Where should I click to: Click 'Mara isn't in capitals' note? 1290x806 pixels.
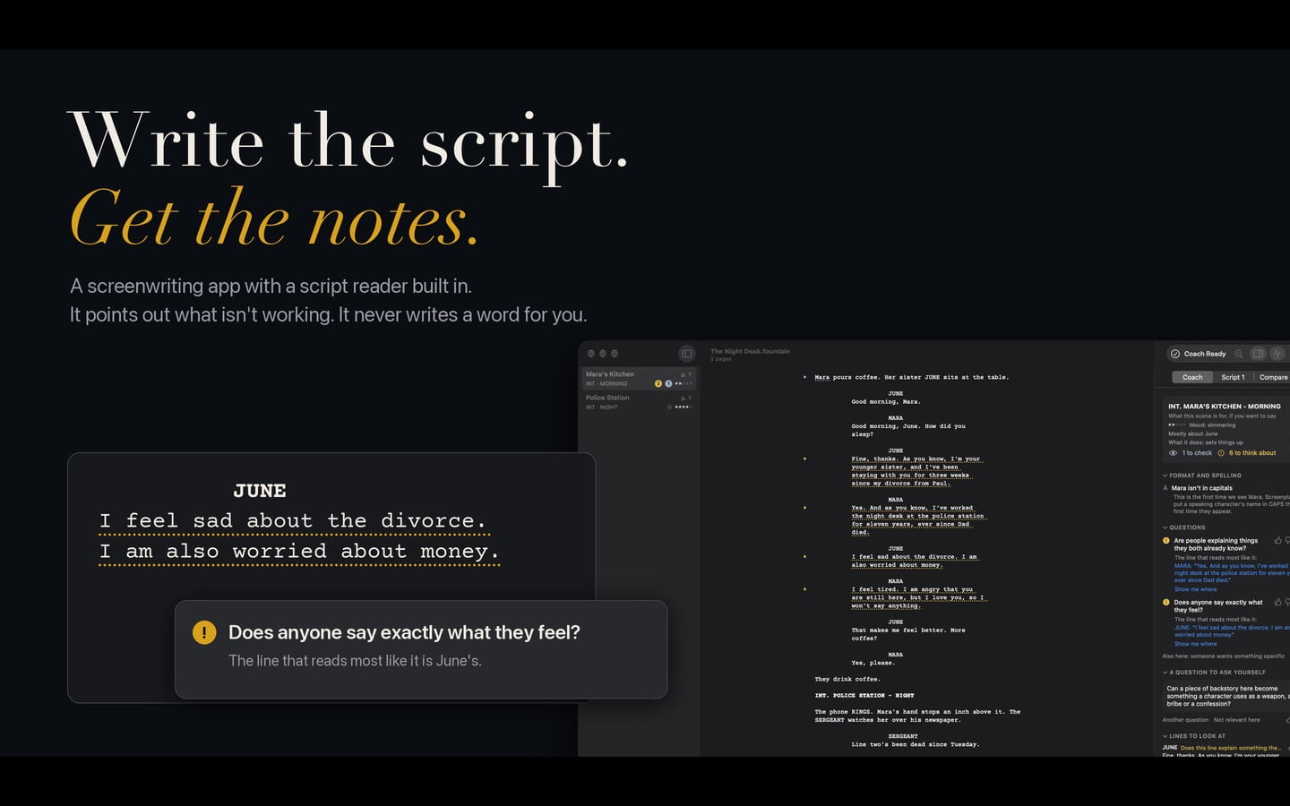click(x=1201, y=488)
